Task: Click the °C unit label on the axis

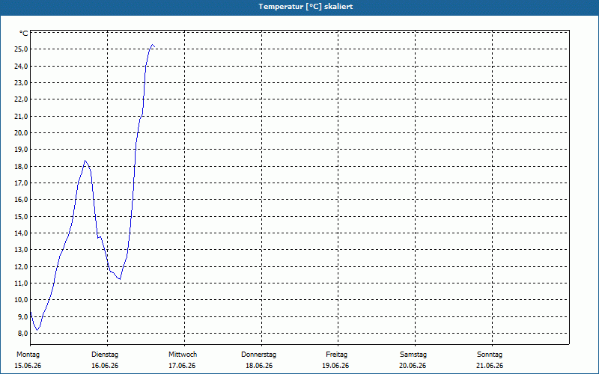Action: [24, 33]
